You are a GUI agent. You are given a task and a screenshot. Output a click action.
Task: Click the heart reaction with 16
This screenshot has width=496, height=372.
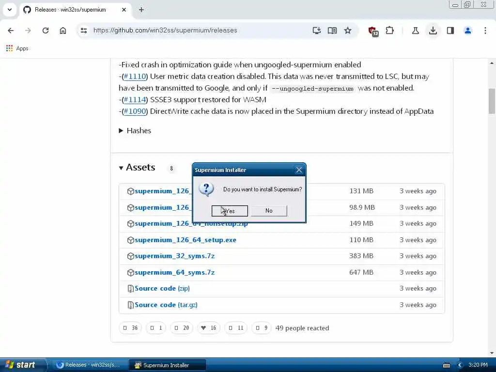(209, 328)
